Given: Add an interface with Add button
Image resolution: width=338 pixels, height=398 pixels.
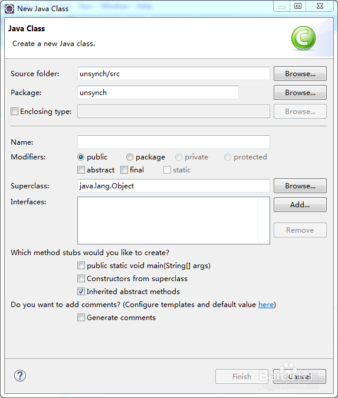Looking at the screenshot, I should click(x=300, y=204).
